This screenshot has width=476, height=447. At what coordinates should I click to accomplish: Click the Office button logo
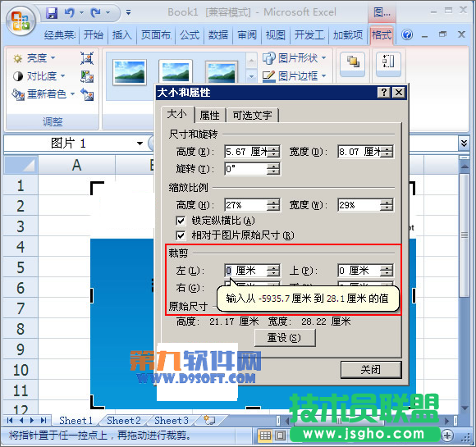click(x=21, y=21)
